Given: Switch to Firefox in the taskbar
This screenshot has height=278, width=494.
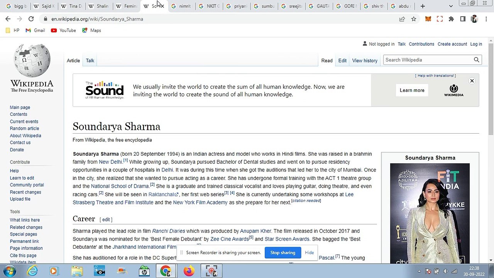Looking at the screenshot, I should 189,271.
